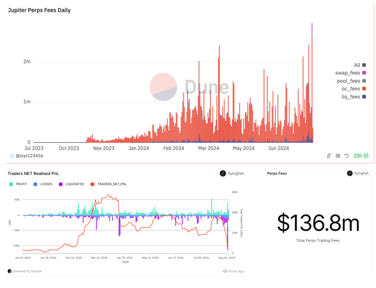Click the camera screenshot icon
The image size is (376, 288).
click(338, 156)
